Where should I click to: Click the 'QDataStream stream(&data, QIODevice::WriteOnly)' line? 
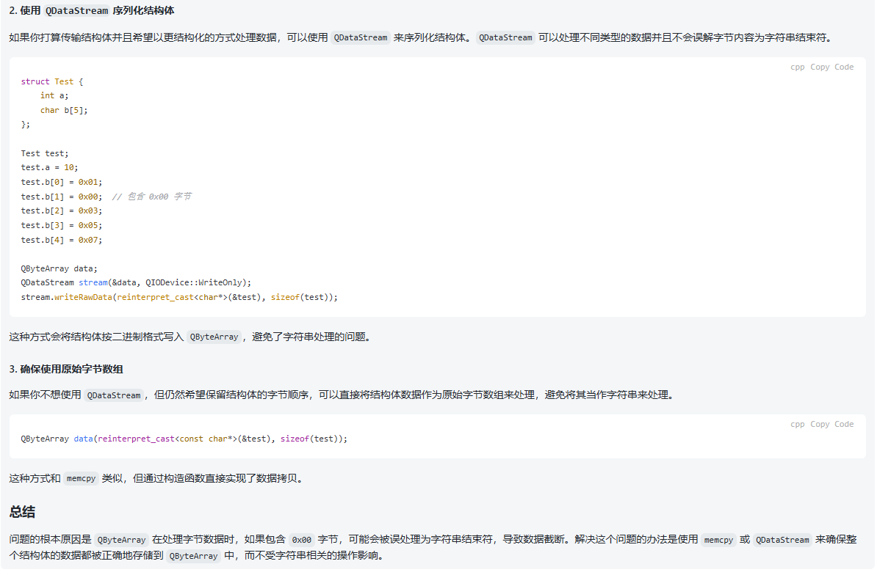(136, 282)
